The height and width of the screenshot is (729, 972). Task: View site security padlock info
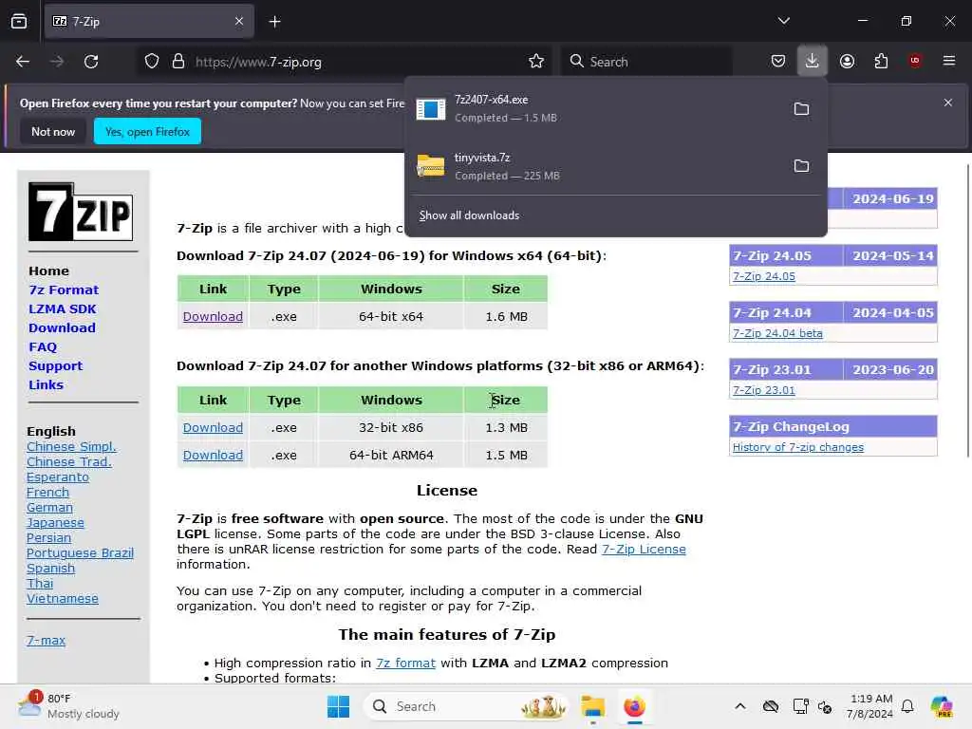point(178,62)
